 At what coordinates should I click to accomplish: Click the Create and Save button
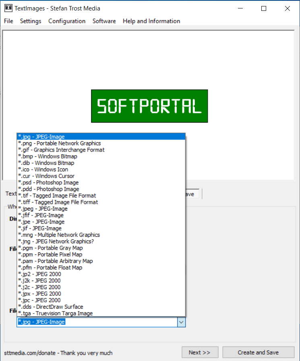(258, 352)
